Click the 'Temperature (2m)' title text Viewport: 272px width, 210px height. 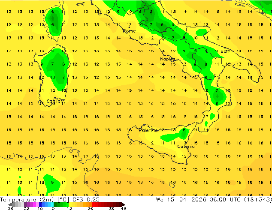(27, 200)
